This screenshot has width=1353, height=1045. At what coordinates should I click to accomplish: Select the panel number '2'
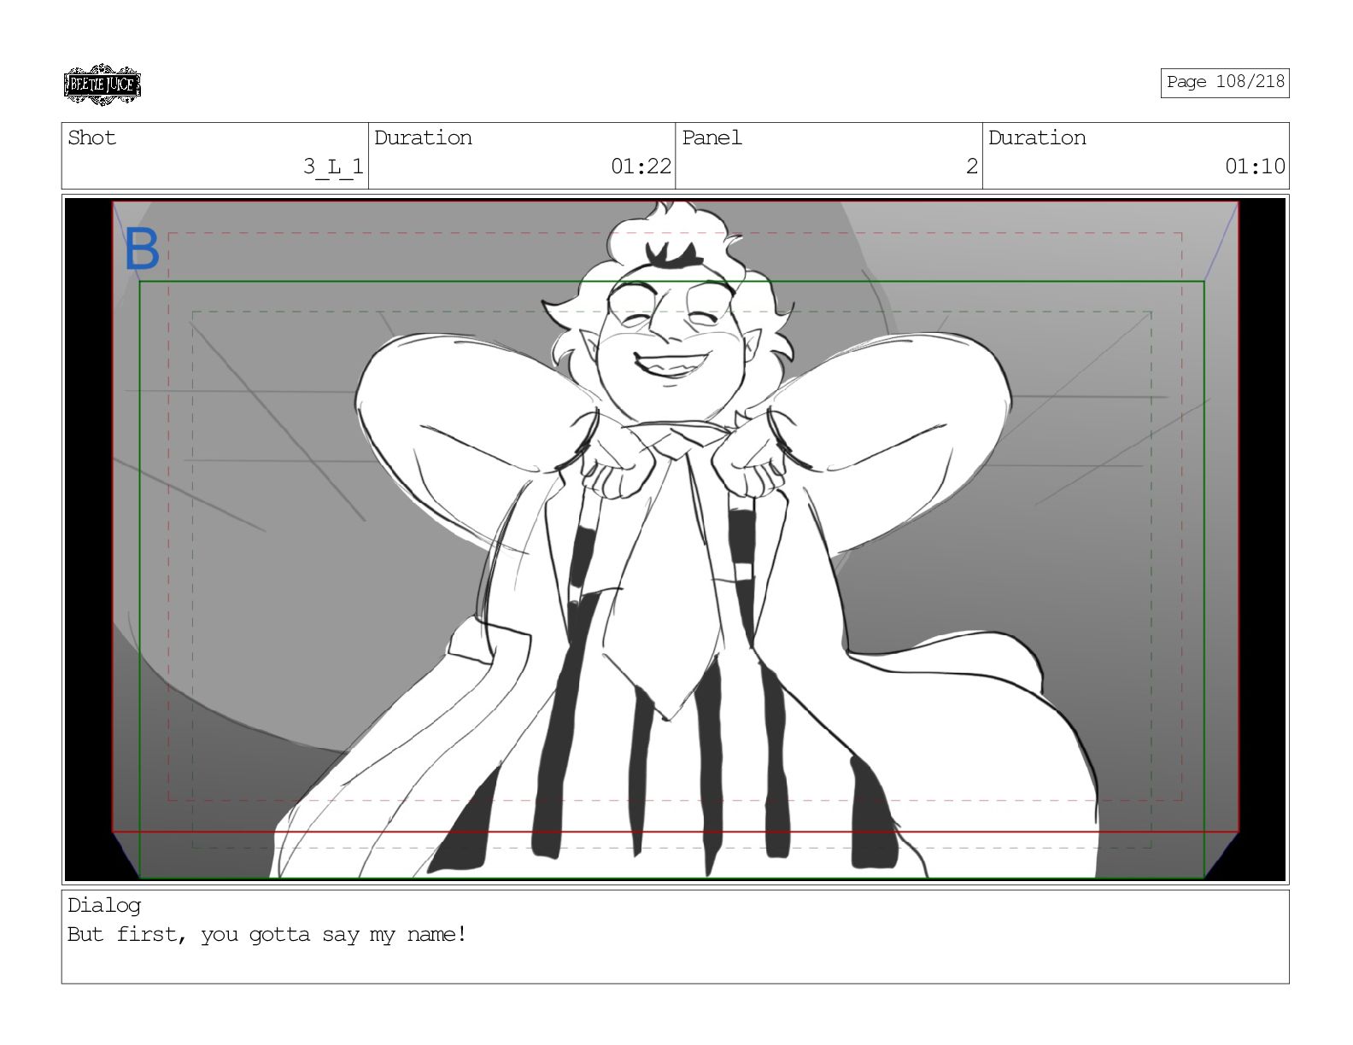(x=971, y=166)
